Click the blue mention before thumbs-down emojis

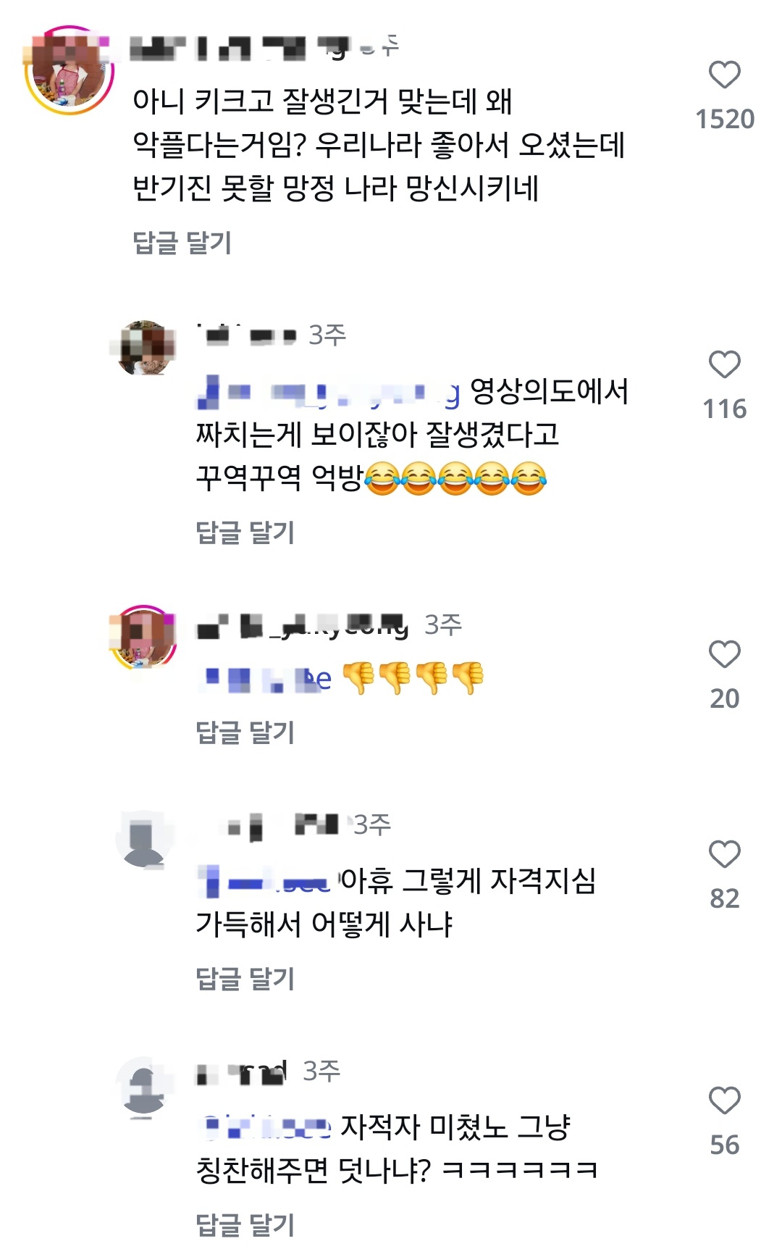265,679
